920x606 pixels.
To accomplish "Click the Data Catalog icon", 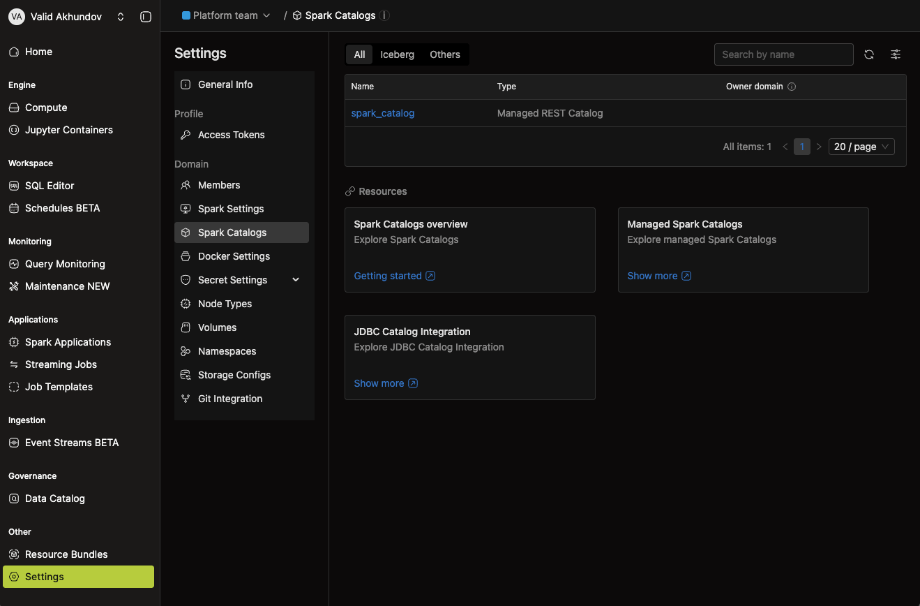I will (14, 498).
